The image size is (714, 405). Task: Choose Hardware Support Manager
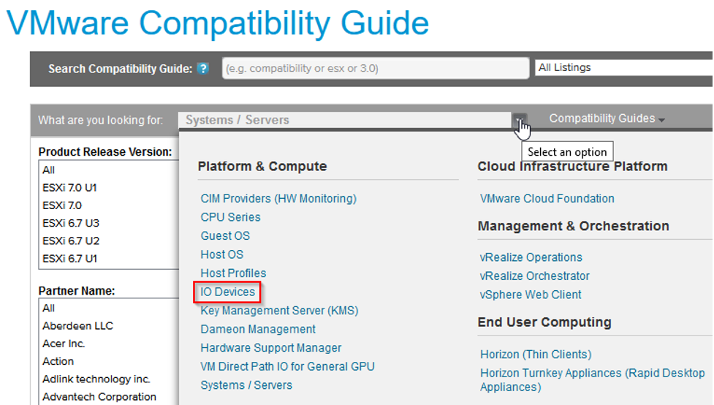click(271, 348)
